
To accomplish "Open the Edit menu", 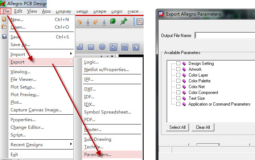I will 18,11.
